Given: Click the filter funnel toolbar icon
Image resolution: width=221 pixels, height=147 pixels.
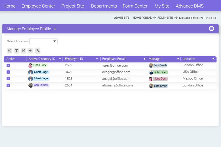Looking at the screenshot, I should pyautogui.click(x=17, y=51).
